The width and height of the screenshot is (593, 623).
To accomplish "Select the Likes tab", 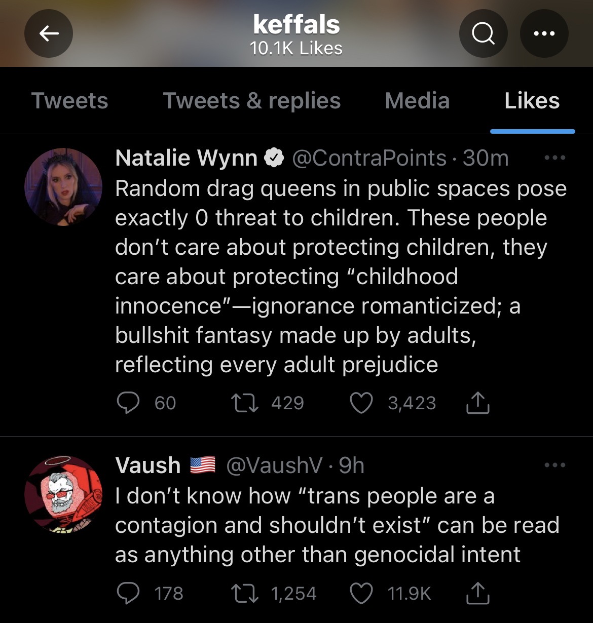I will pyautogui.click(x=532, y=100).
